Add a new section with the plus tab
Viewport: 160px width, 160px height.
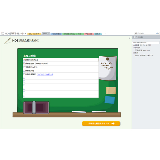click(104, 34)
